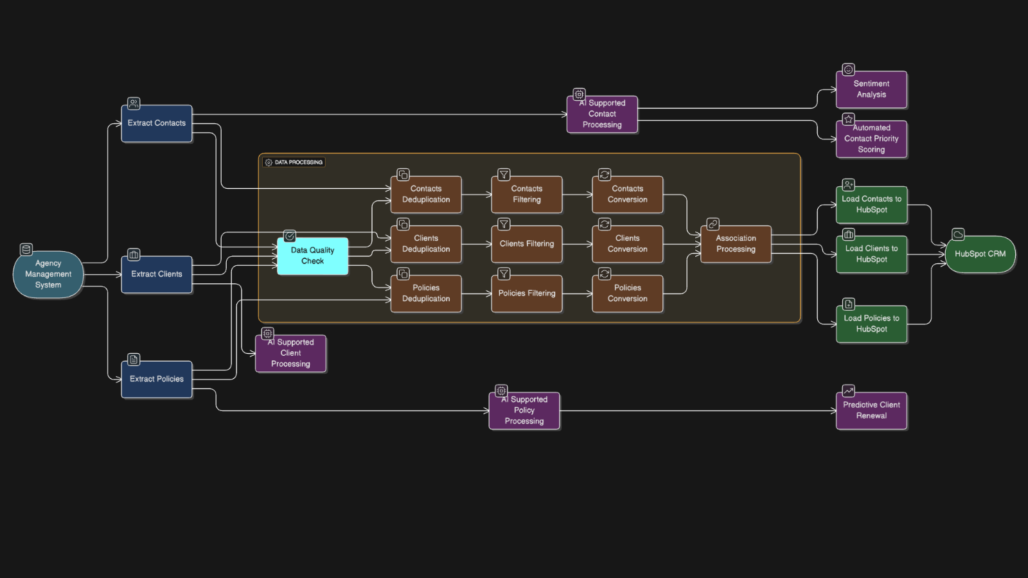Viewport: 1028px width, 578px height.
Task: Select the Extract Policies node
Action: point(156,379)
